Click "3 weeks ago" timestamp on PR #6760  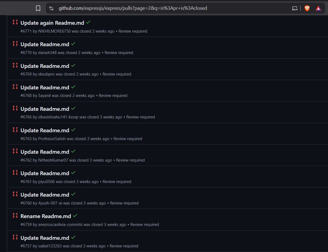tap(95, 203)
